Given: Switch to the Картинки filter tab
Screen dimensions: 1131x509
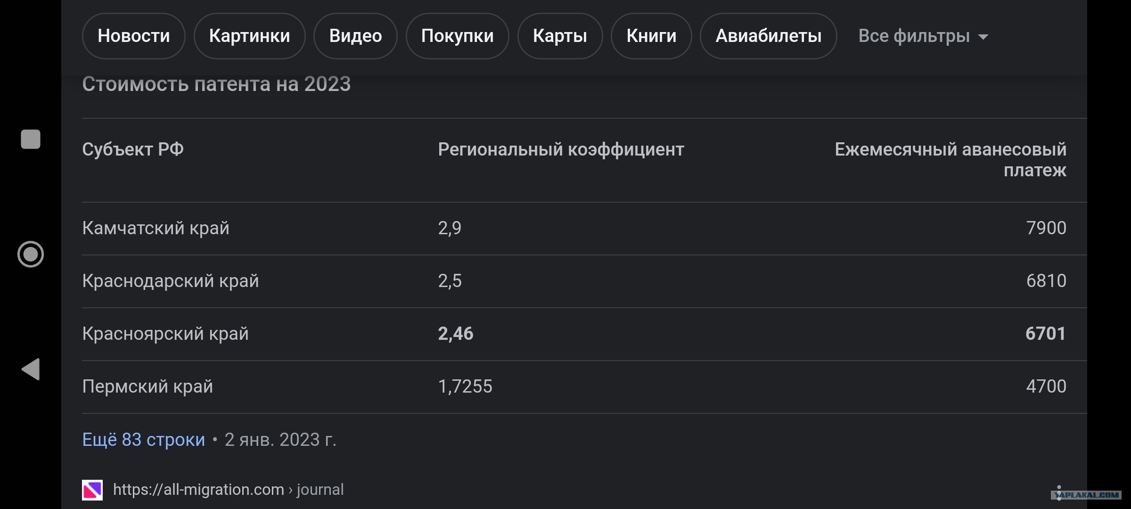Looking at the screenshot, I should tap(249, 36).
